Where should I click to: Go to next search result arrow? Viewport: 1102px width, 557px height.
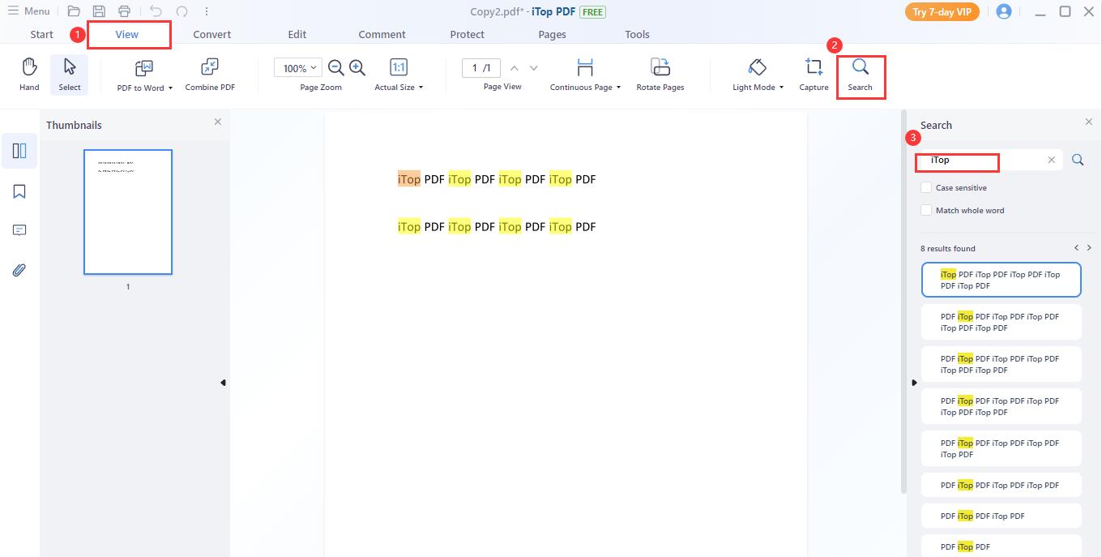pos(1089,248)
